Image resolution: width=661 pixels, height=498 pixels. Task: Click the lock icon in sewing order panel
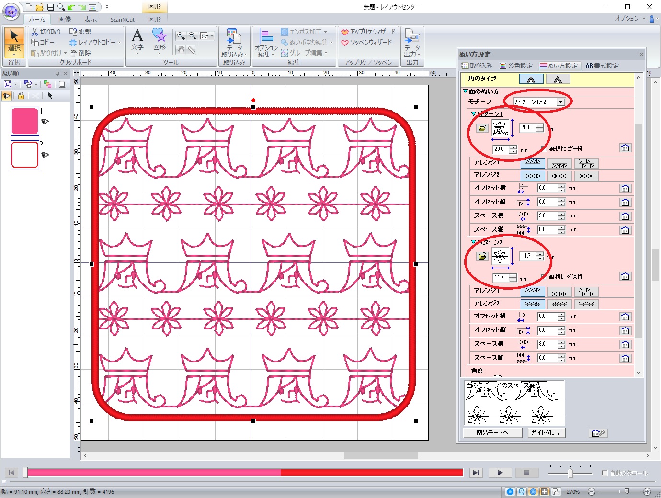[x=21, y=96]
